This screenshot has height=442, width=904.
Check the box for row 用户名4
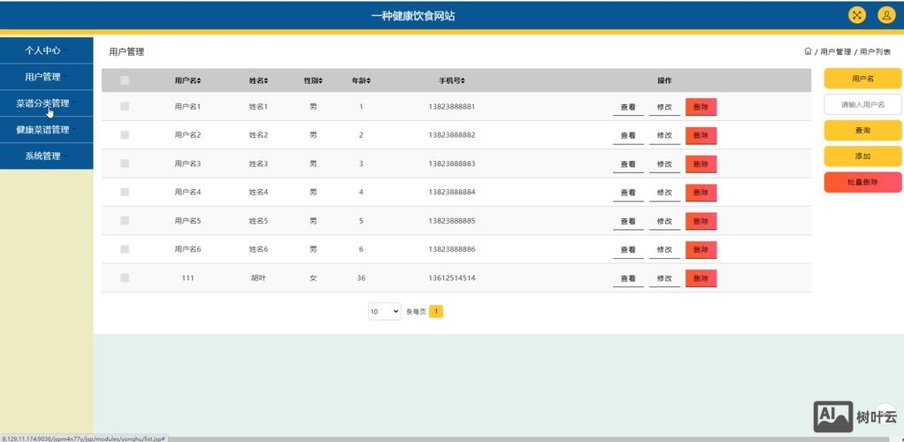pyautogui.click(x=125, y=192)
